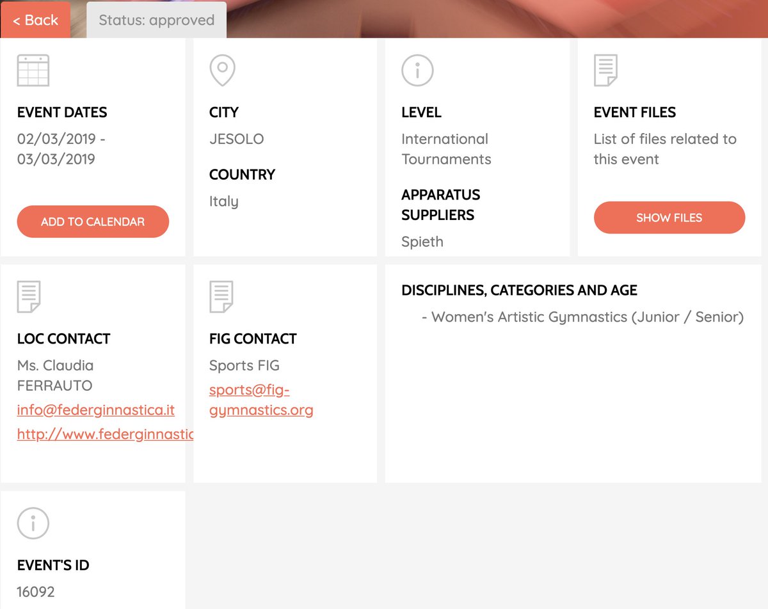Select the event dates 02/03/2019 - 03/03/2019
Viewport: 768px width, 609px height.
61,149
